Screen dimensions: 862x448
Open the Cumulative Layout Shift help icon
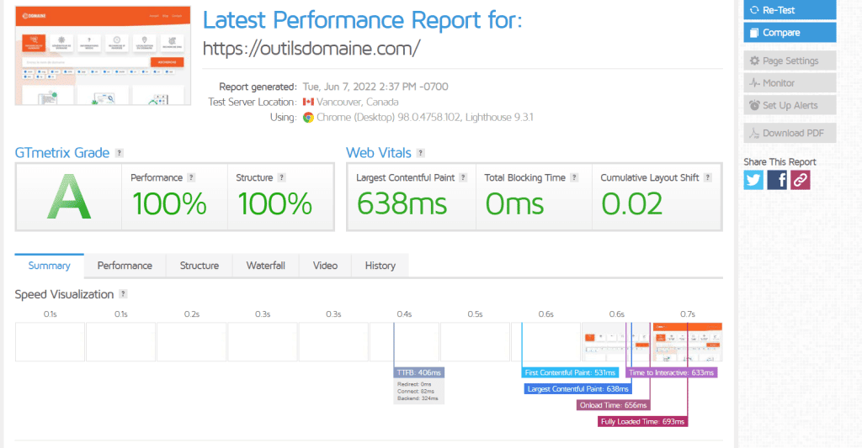click(x=707, y=177)
